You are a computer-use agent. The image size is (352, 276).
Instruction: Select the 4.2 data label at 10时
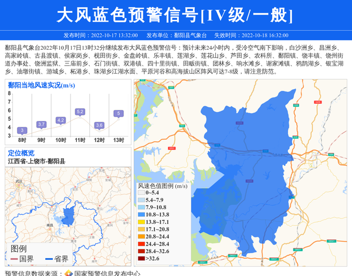click(60, 120)
